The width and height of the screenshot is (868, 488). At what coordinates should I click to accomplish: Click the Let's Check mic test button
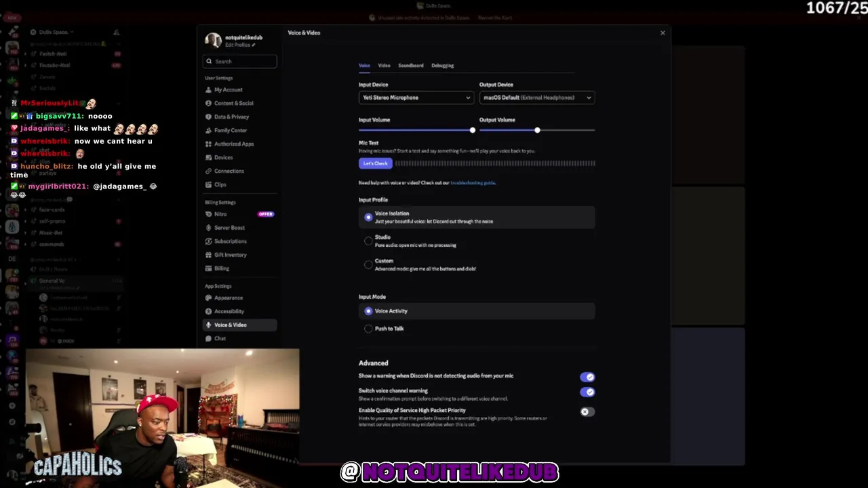(375, 163)
